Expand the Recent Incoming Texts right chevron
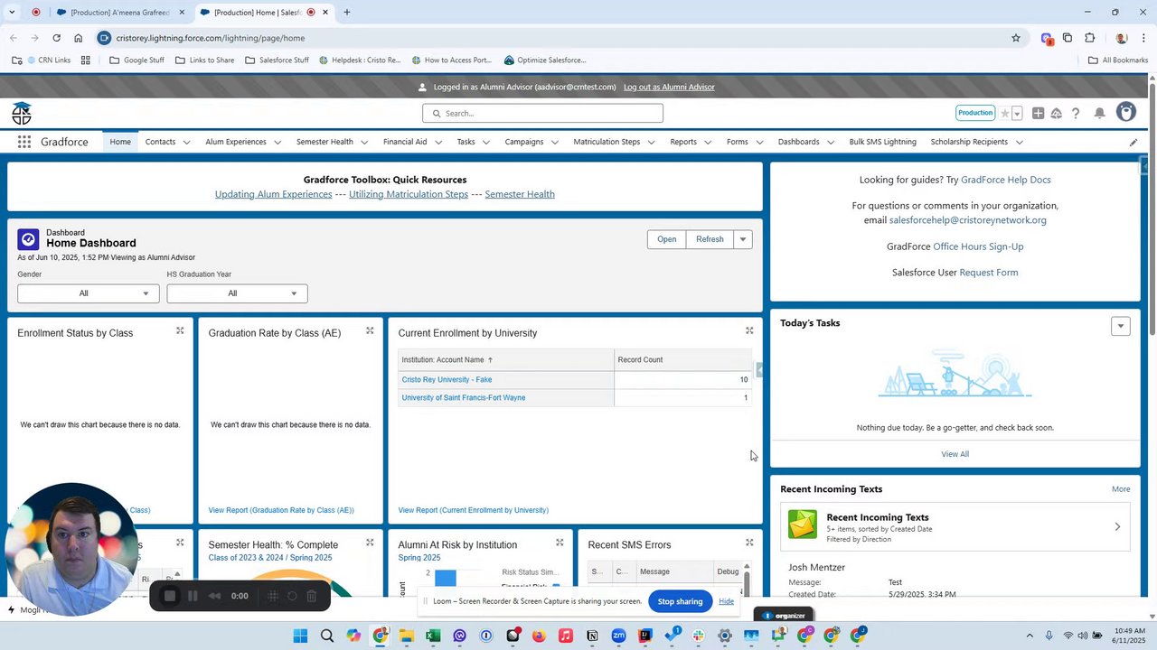The height and width of the screenshot is (650, 1157). coord(1117,526)
